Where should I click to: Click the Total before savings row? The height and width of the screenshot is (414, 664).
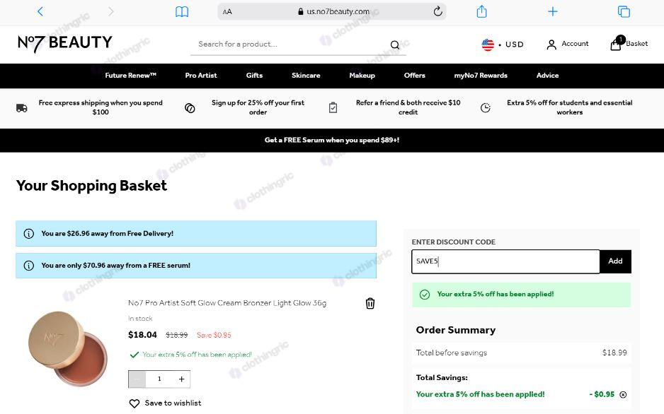click(x=521, y=353)
